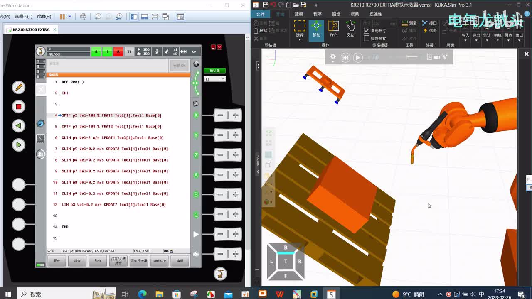Jog C axis in the plus direction
532x299 pixels.
(x=236, y=214)
